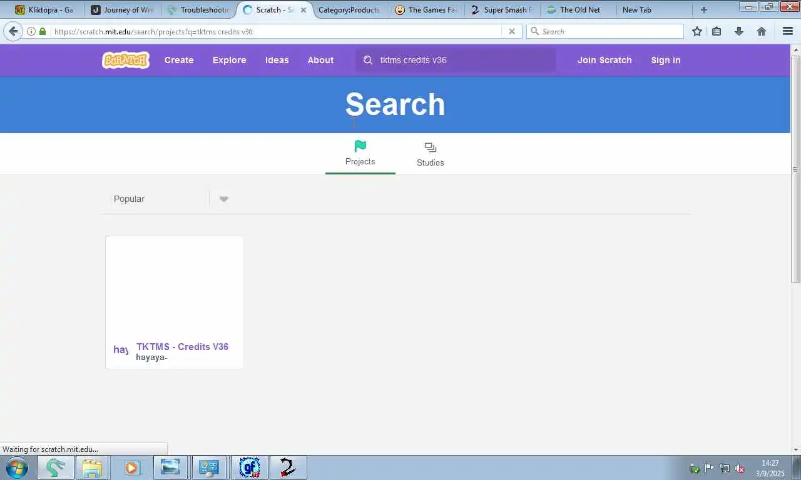This screenshot has height=480, width=801.
Task: Click network tray icon
Action: [x=725, y=468]
